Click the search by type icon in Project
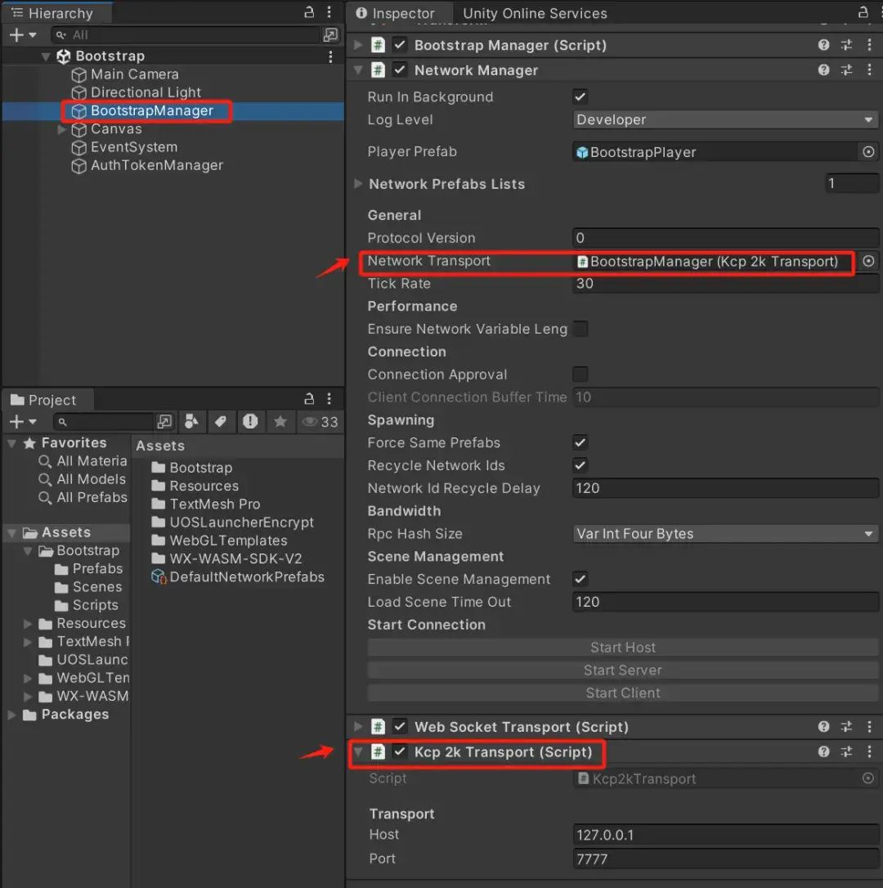The image size is (883, 888). (191, 422)
